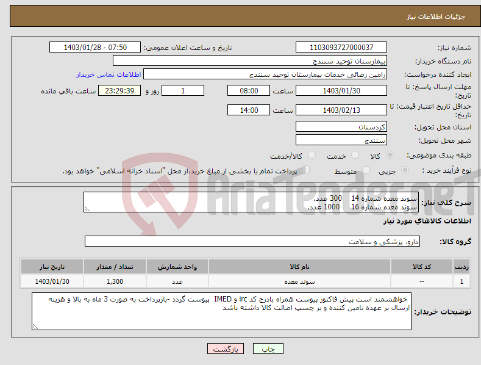Viewport: 481px width, 365px height.
Task: Click the price validity time 14:00 field
Action: 249,110
